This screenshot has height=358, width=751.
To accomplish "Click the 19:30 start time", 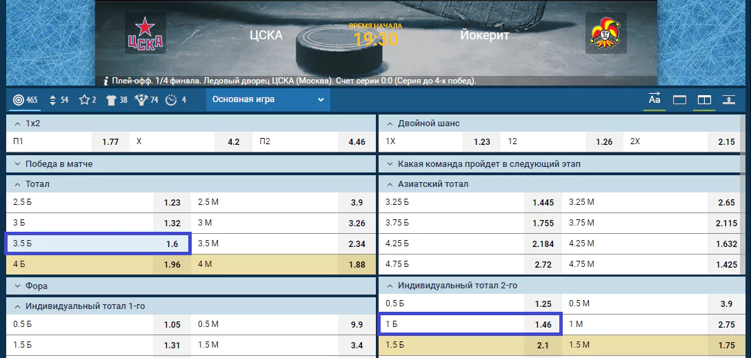I will pyautogui.click(x=375, y=39).
